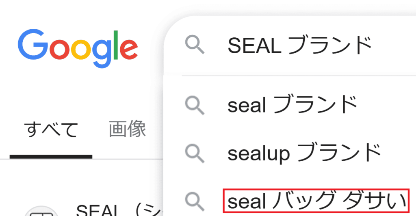Open the 画像 results tab

click(x=127, y=129)
